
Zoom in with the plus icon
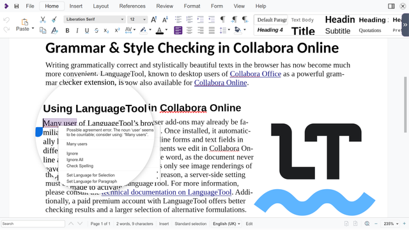pyautogui.click(x=404, y=224)
